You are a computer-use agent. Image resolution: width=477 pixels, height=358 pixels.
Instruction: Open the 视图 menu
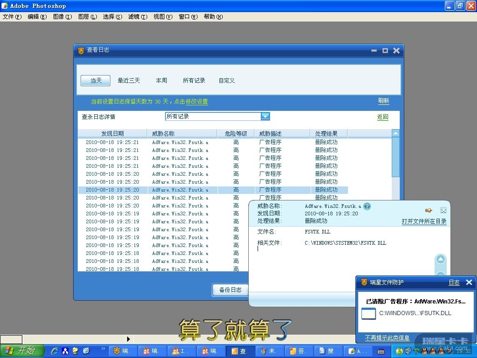(x=163, y=17)
